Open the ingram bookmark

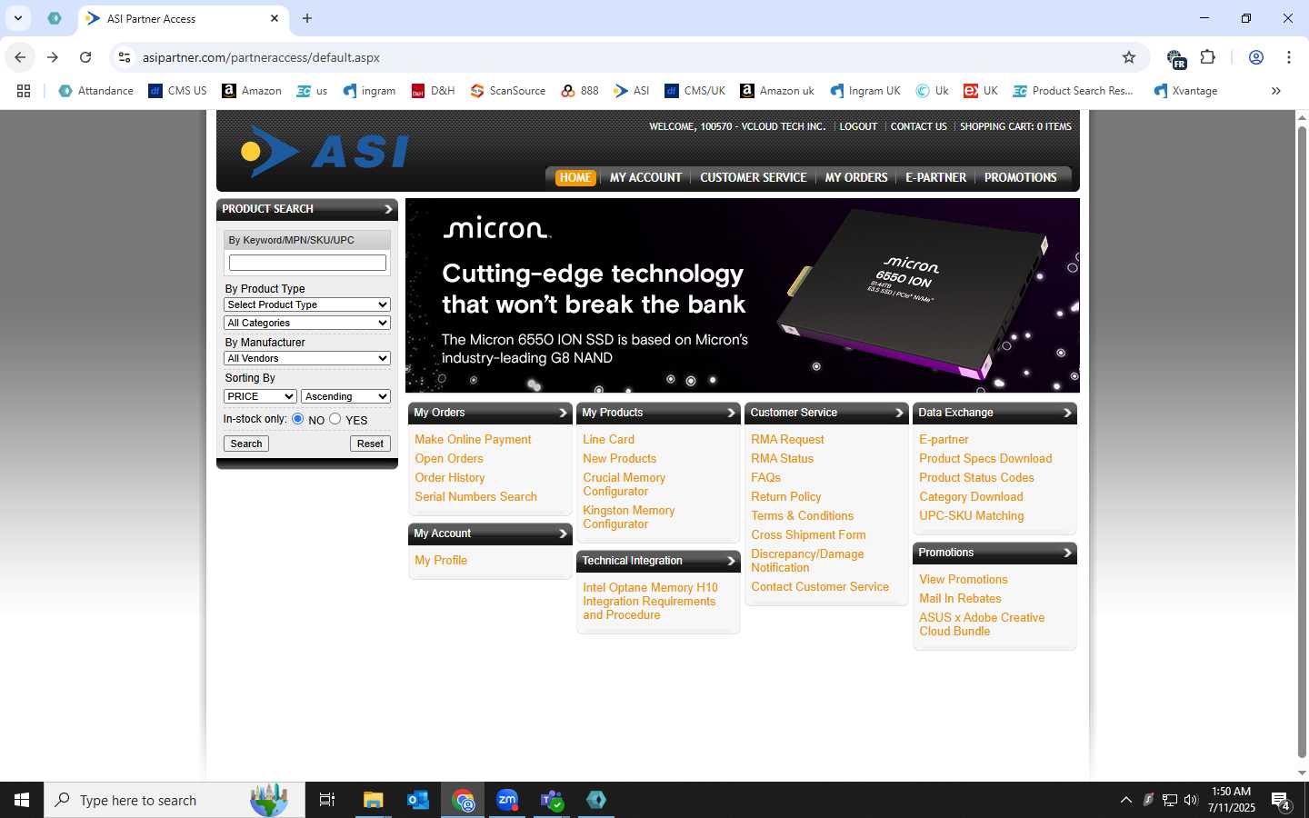(x=369, y=91)
